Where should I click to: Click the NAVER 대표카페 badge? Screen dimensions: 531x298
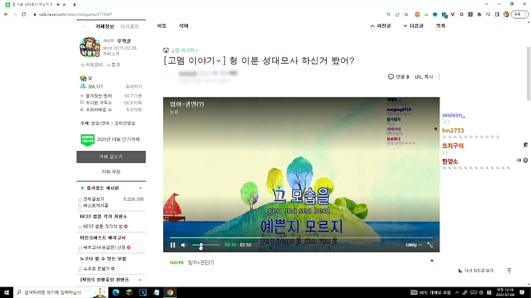click(x=88, y=140)
